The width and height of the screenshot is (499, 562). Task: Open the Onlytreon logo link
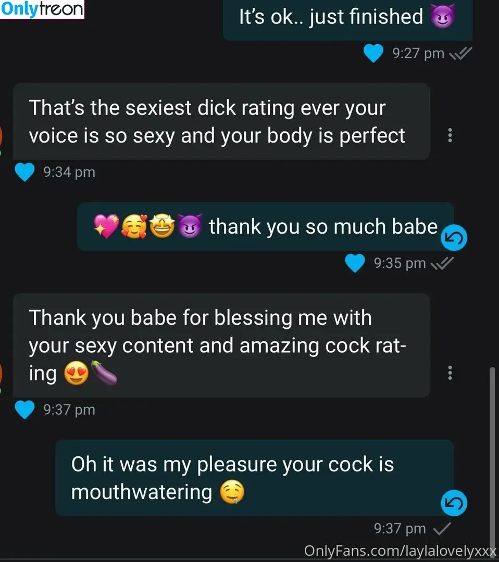(42, 9)
